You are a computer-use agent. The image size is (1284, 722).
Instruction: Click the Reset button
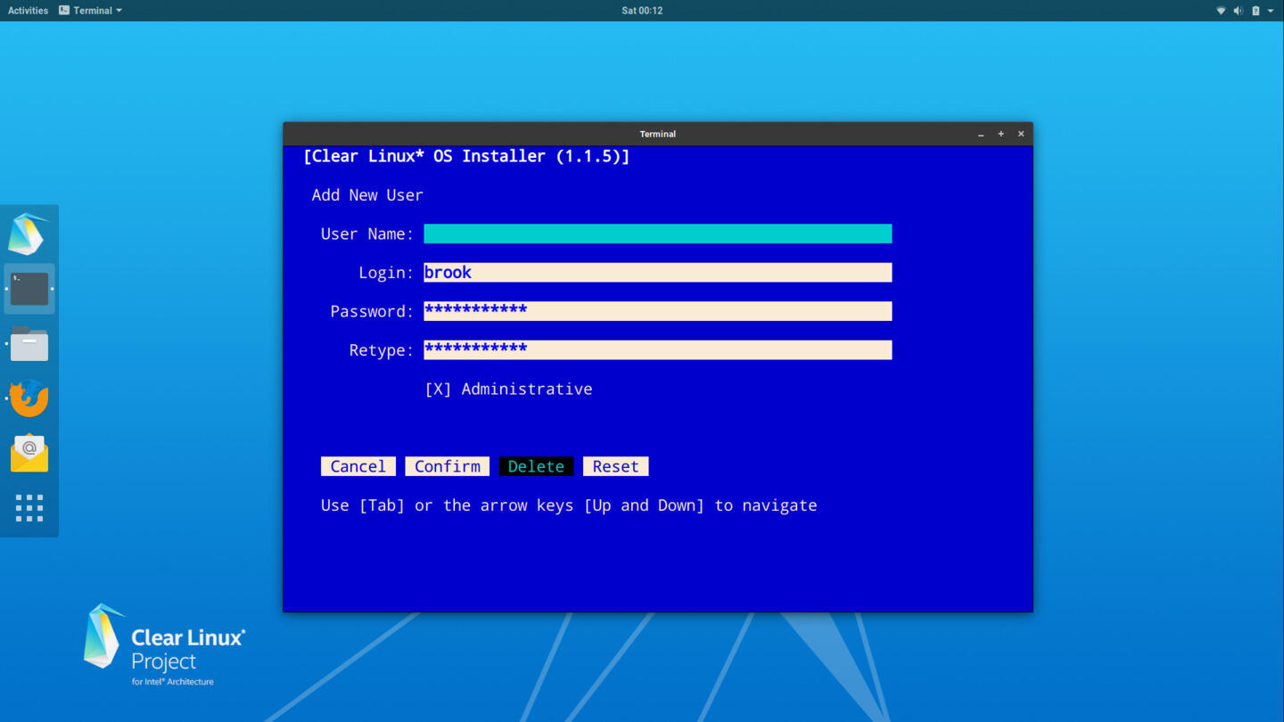tap(615, 466)
